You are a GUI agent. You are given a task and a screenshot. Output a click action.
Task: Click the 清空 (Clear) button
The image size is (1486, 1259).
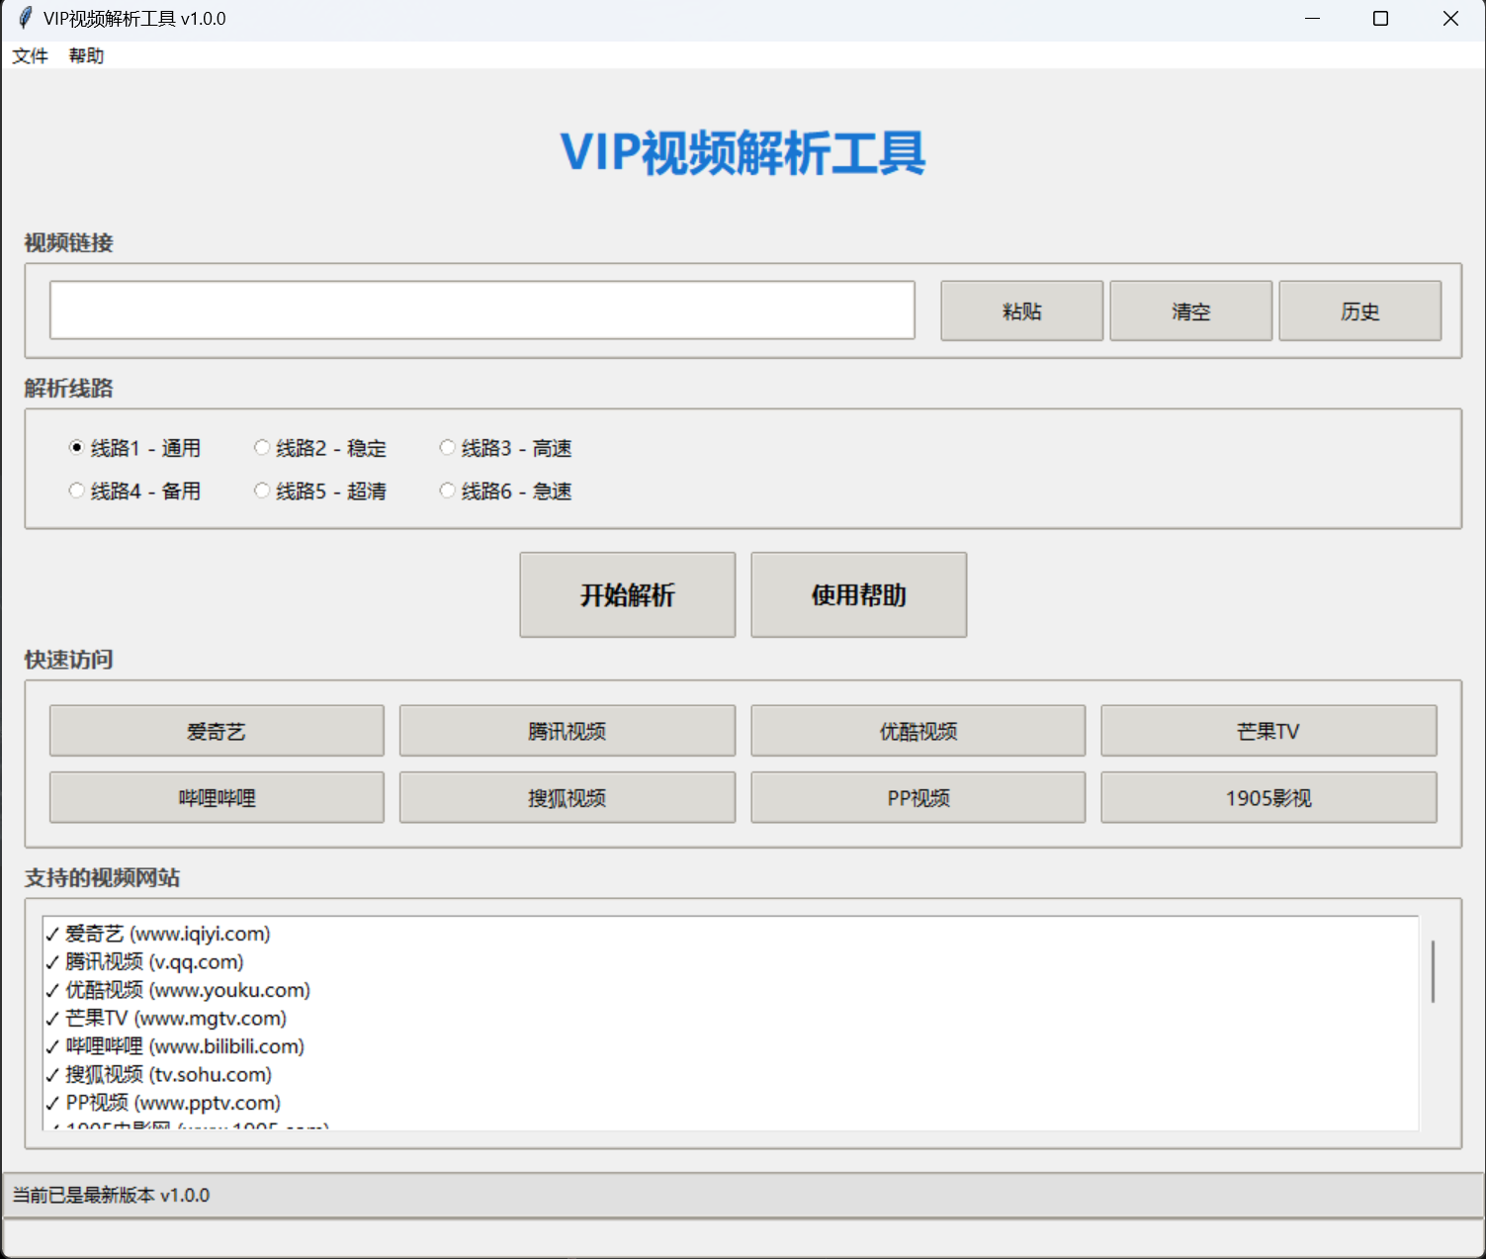pos(1190,311)
